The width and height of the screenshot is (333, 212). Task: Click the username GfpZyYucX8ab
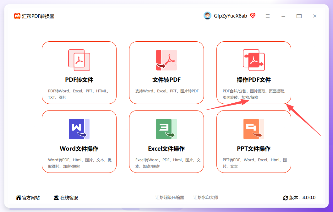coord(230,16)
